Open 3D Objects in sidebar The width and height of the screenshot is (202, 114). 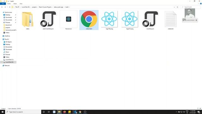coord(9,42)
